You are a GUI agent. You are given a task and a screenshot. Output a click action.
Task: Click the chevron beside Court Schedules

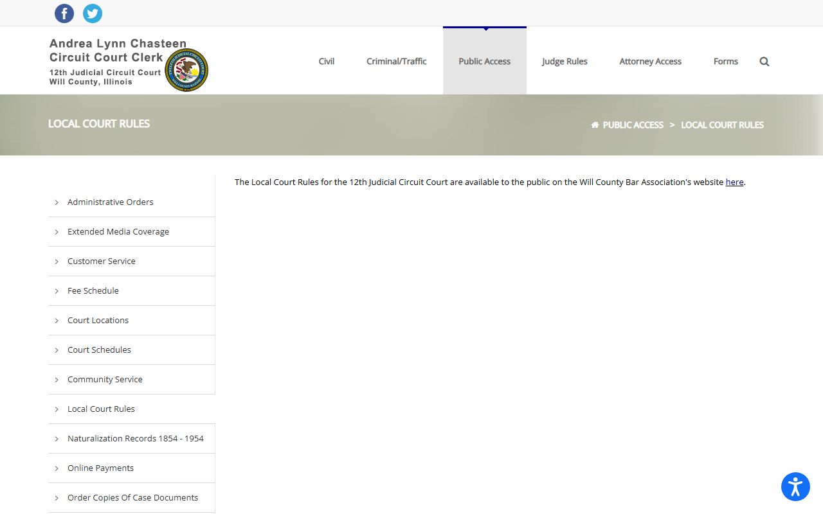point(57,350)
